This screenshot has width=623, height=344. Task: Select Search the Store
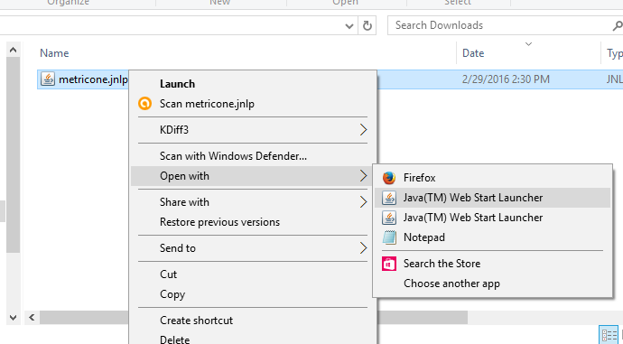coord(492,264)
